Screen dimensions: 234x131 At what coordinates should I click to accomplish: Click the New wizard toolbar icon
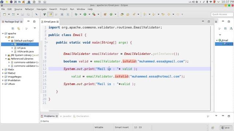(5, 15)
